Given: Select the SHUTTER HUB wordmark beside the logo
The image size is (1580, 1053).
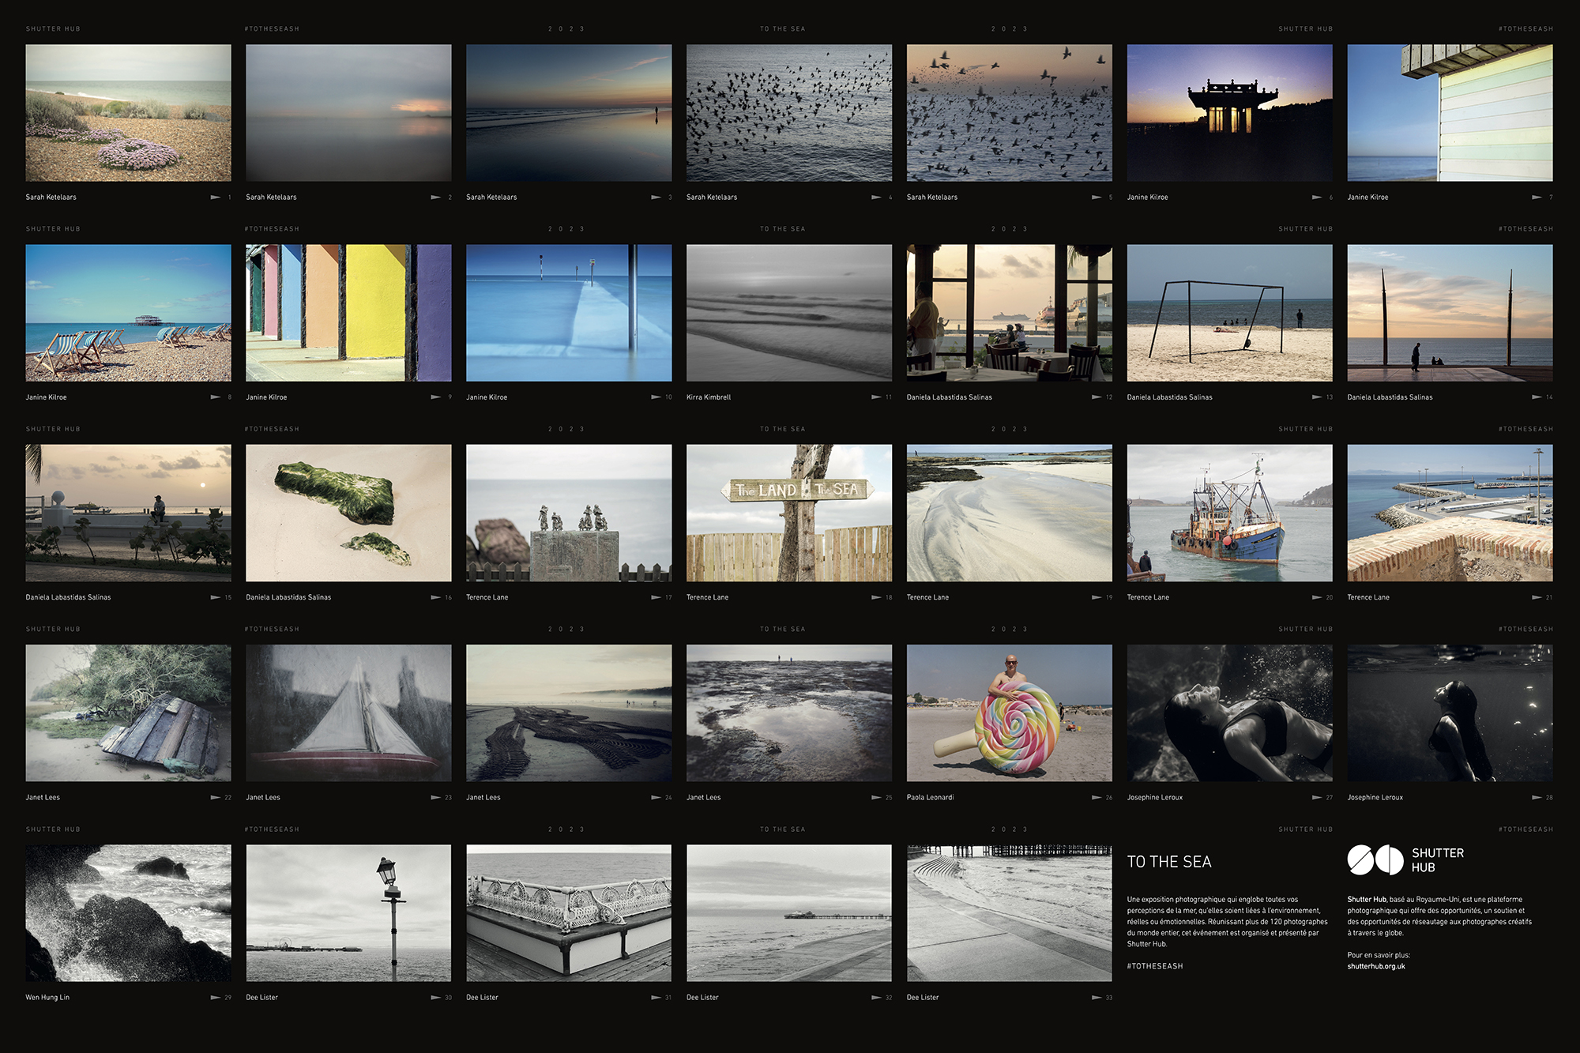Looking at the screenshot, I should (1438, 860).
